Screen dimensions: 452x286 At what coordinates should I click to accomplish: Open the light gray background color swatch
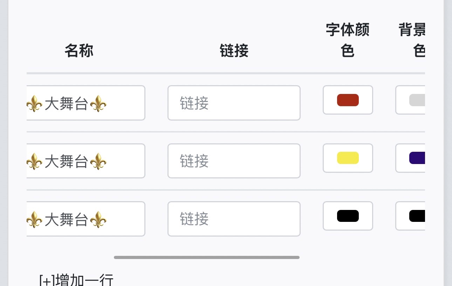pos(417,100)
